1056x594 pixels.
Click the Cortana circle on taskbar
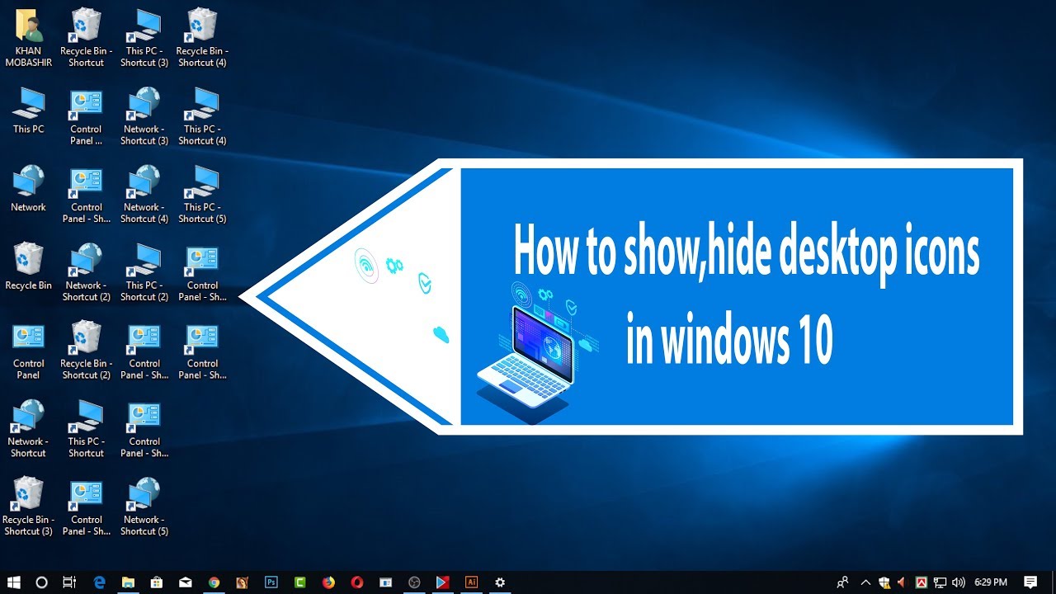pyautogui.click(x=42, y=582)
